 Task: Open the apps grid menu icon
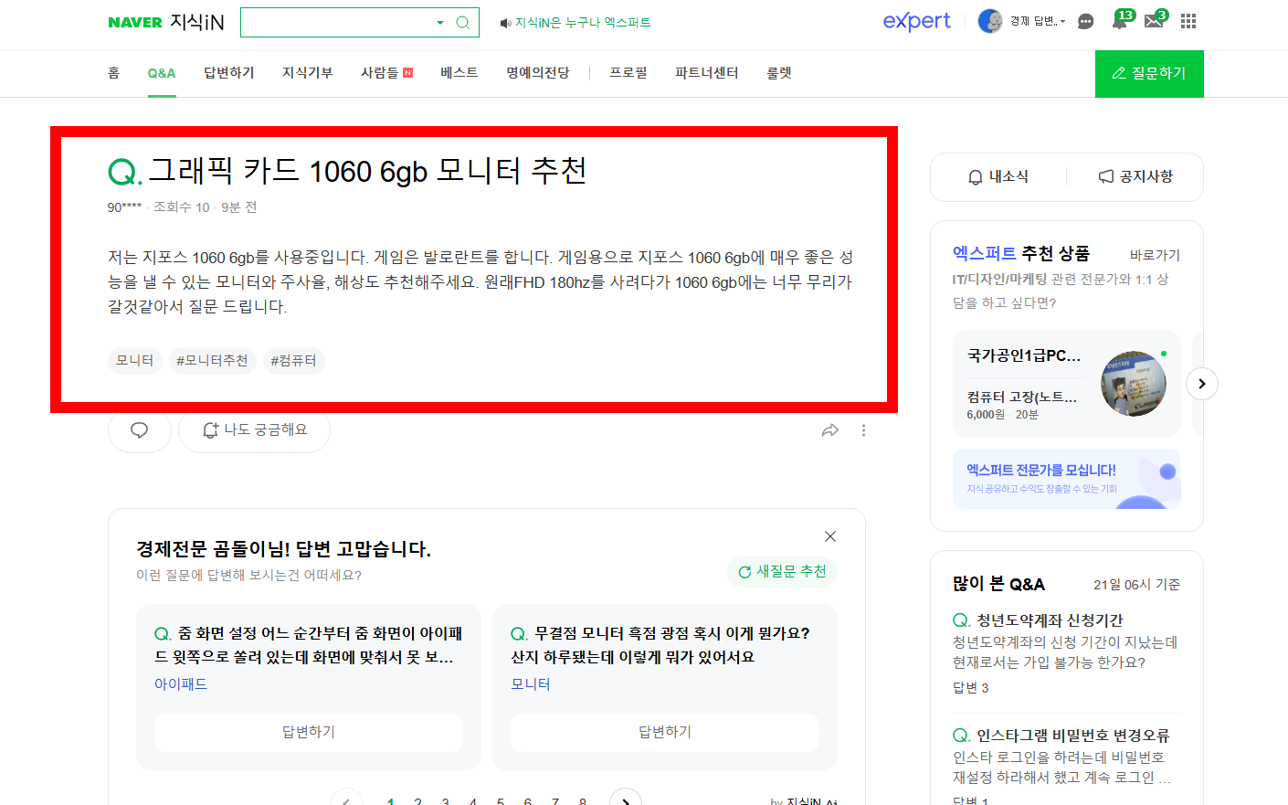tap(1188, 21)
